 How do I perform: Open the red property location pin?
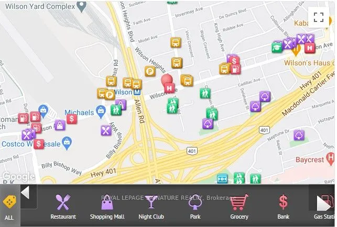click(167, 81)
